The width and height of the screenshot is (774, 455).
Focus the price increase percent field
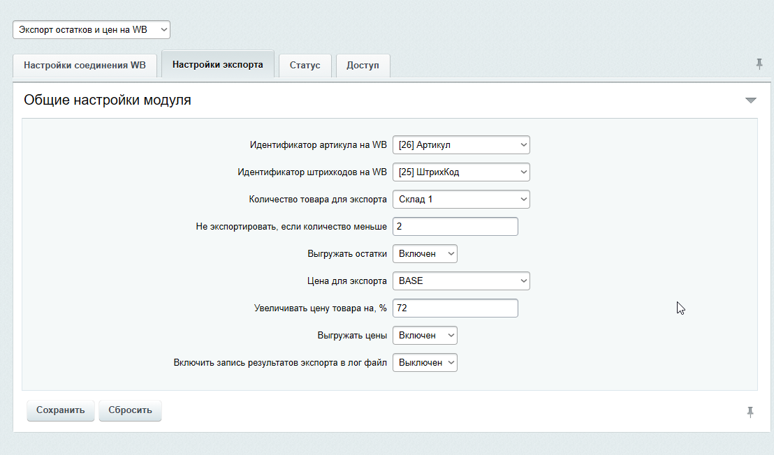(x=455, y=308)
